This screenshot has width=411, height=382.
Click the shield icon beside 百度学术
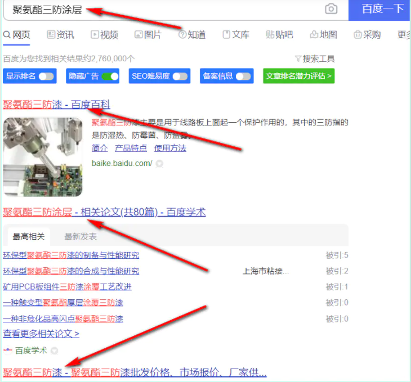pos(54,350)
